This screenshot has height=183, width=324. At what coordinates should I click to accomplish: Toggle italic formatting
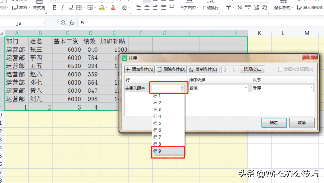click(62, 8)
